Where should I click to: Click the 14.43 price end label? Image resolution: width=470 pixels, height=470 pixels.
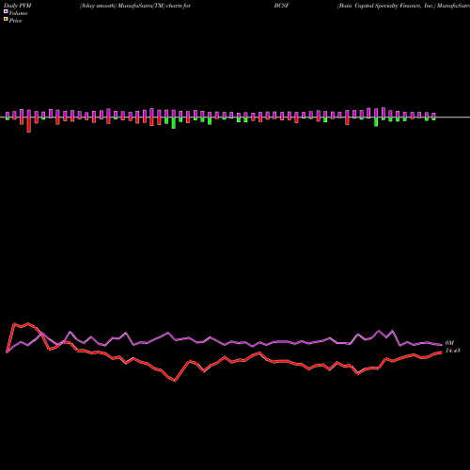pyautogui.click(x=453, y=351)
